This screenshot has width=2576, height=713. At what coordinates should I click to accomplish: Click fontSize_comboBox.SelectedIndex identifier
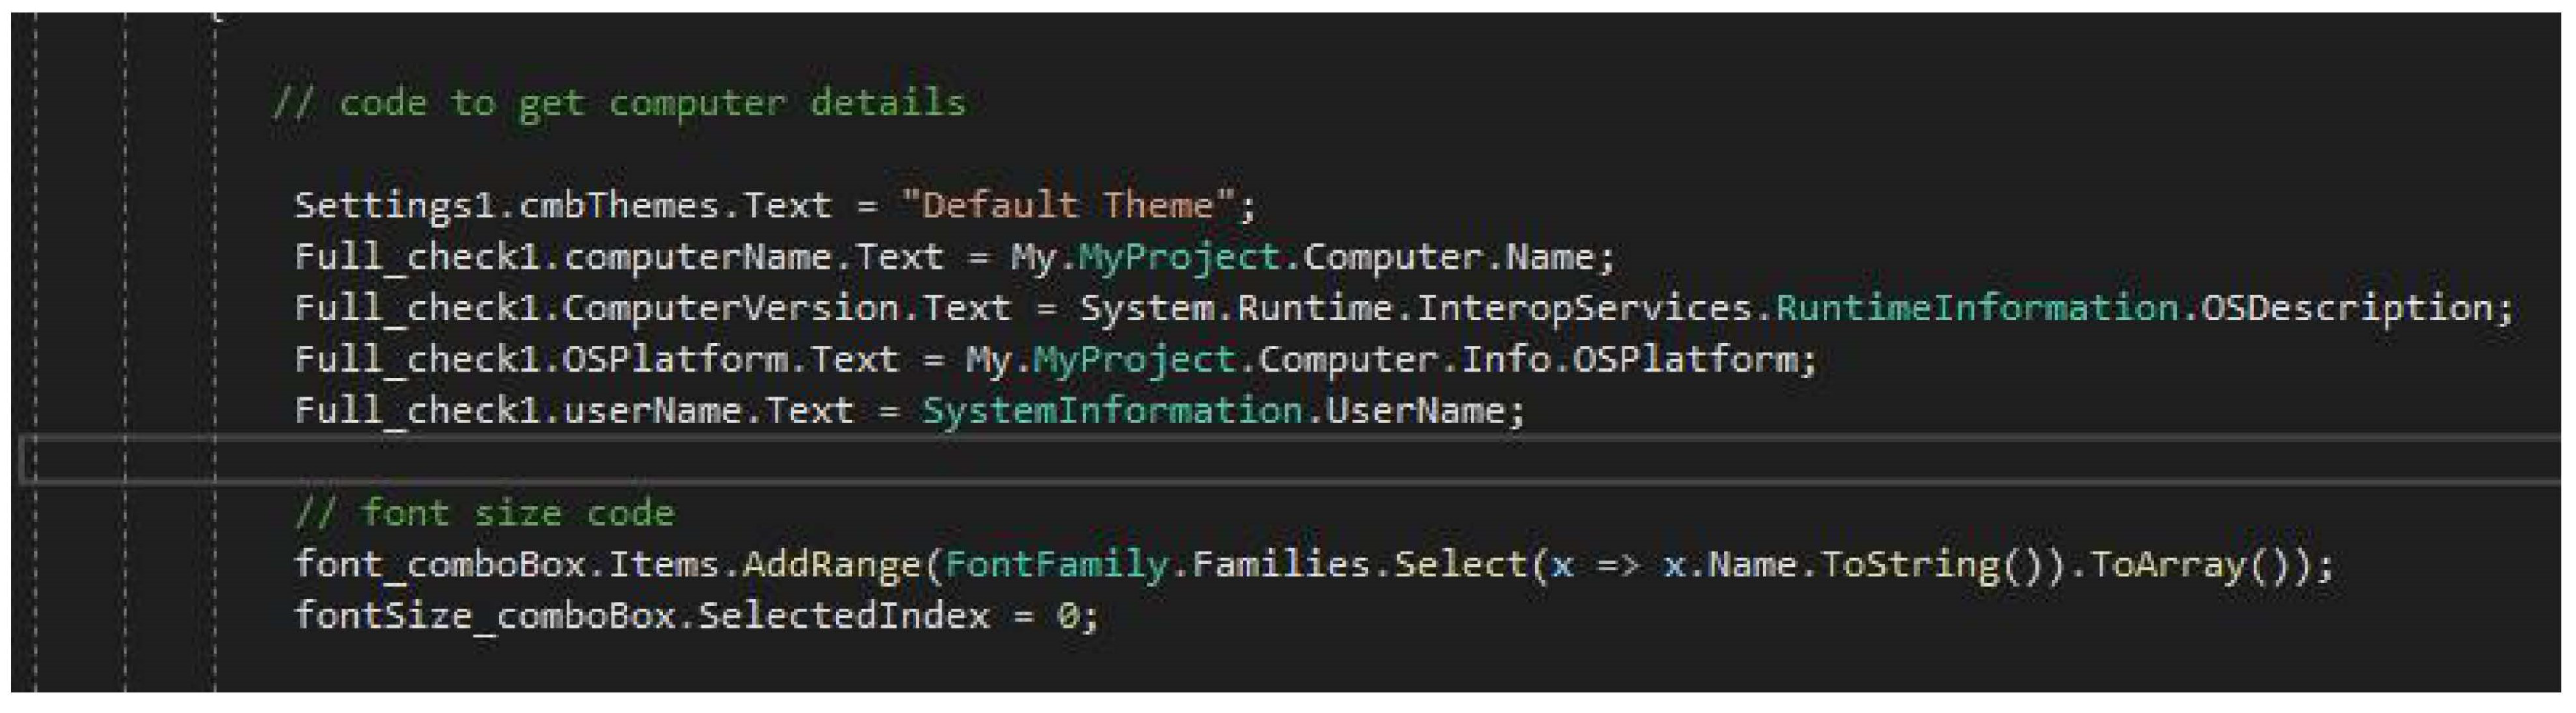pyautogui.click(x=641, y=616)
